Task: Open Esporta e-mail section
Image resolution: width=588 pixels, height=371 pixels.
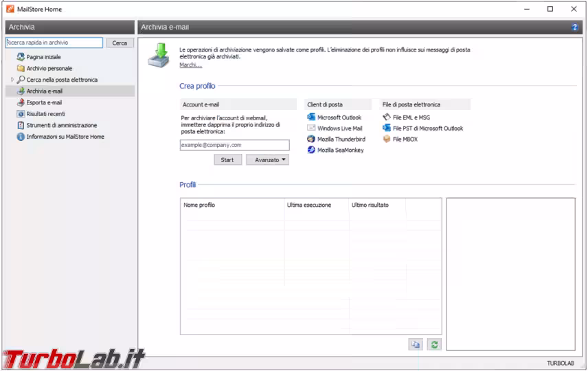Action: point(44,102)
